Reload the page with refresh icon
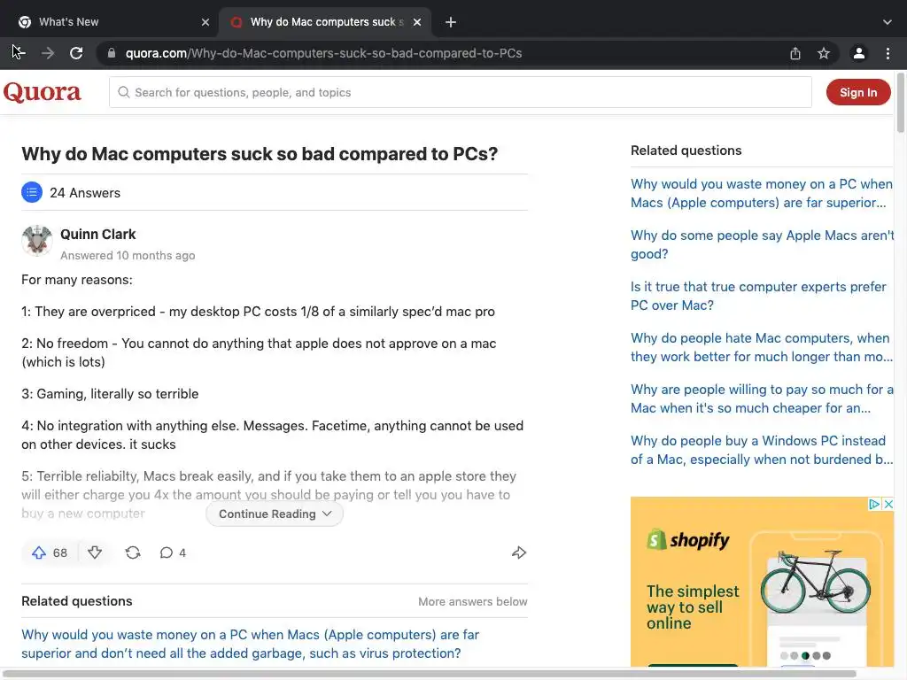The height and width of the screenshot is (680, 907). coord(76,53)
